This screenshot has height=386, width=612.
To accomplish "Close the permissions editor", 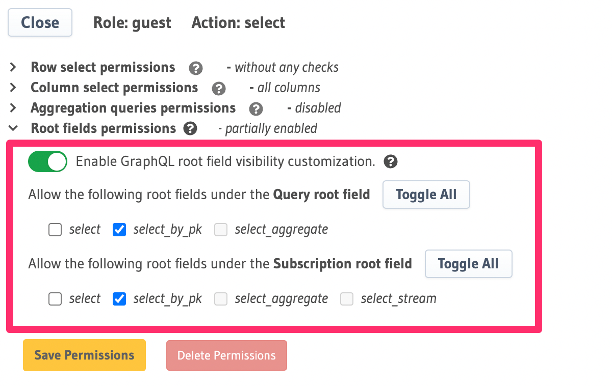I will (x=40, y=22).
